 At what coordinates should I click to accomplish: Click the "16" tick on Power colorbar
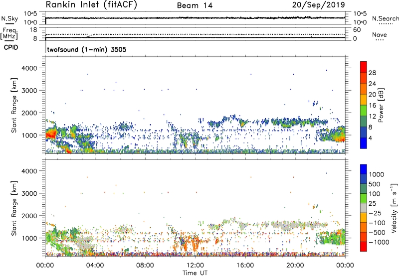[x=372, y=106]
